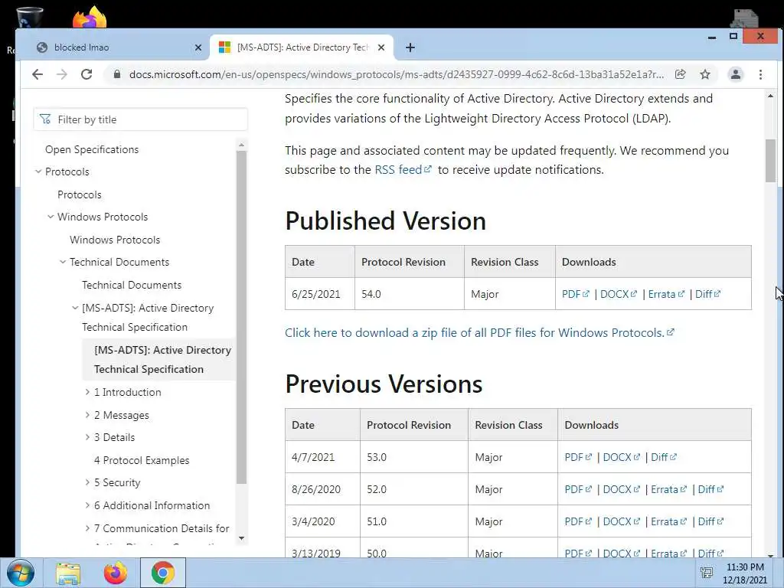Image resolution: width=784 pixels, height=588 pixels.
Task: Focus the 'Filter by title' field
Action: tap(141, 119)
